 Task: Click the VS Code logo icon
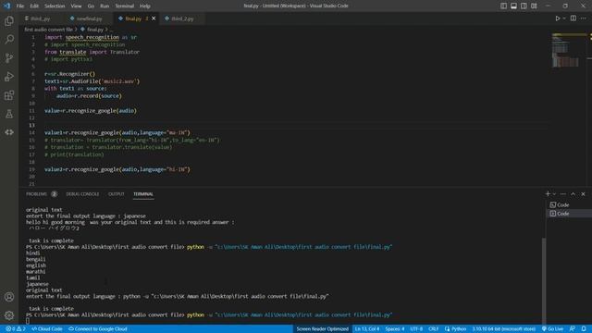(x=6, y=6)
